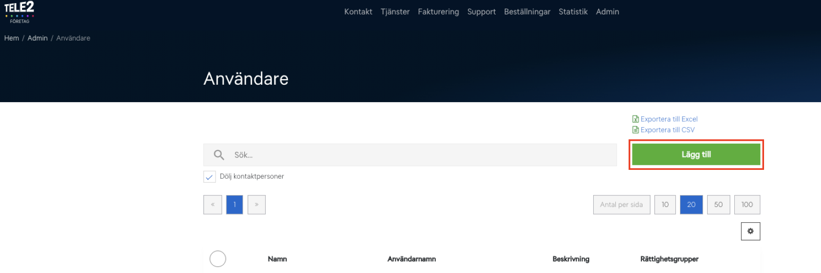Click Exportera till Excel link

669,119
